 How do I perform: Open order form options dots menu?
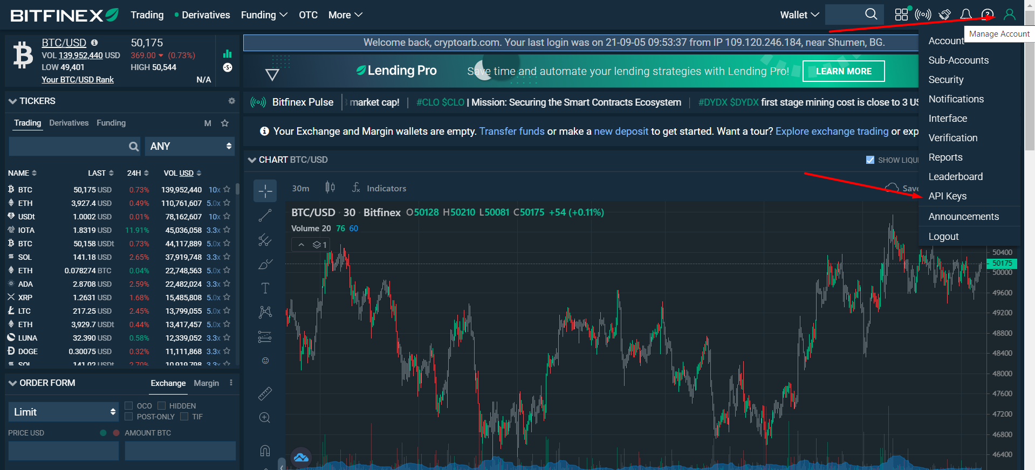(x=231, y=383)
